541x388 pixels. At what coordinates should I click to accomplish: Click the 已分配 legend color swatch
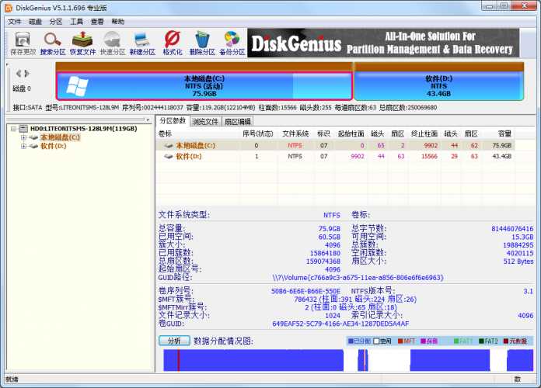click(351, 341)
